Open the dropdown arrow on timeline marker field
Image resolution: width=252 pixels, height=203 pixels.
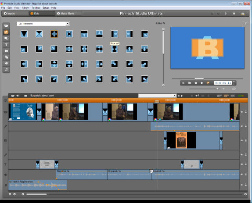click(x=175, y=96)
